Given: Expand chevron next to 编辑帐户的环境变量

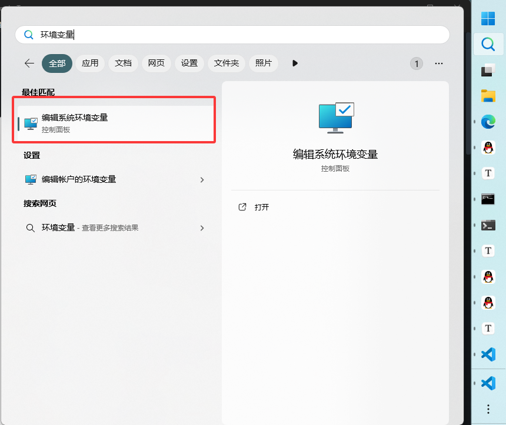Looking at the screenshot, I should click(202, 180).
